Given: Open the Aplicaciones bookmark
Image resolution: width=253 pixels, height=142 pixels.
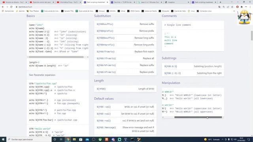Looking at the screenshot, I should pyautogui.click(x=8, y=11).
